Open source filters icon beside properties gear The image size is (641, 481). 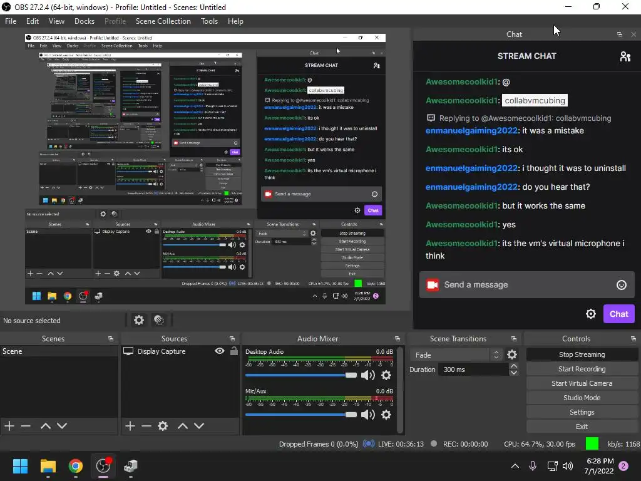159,320
